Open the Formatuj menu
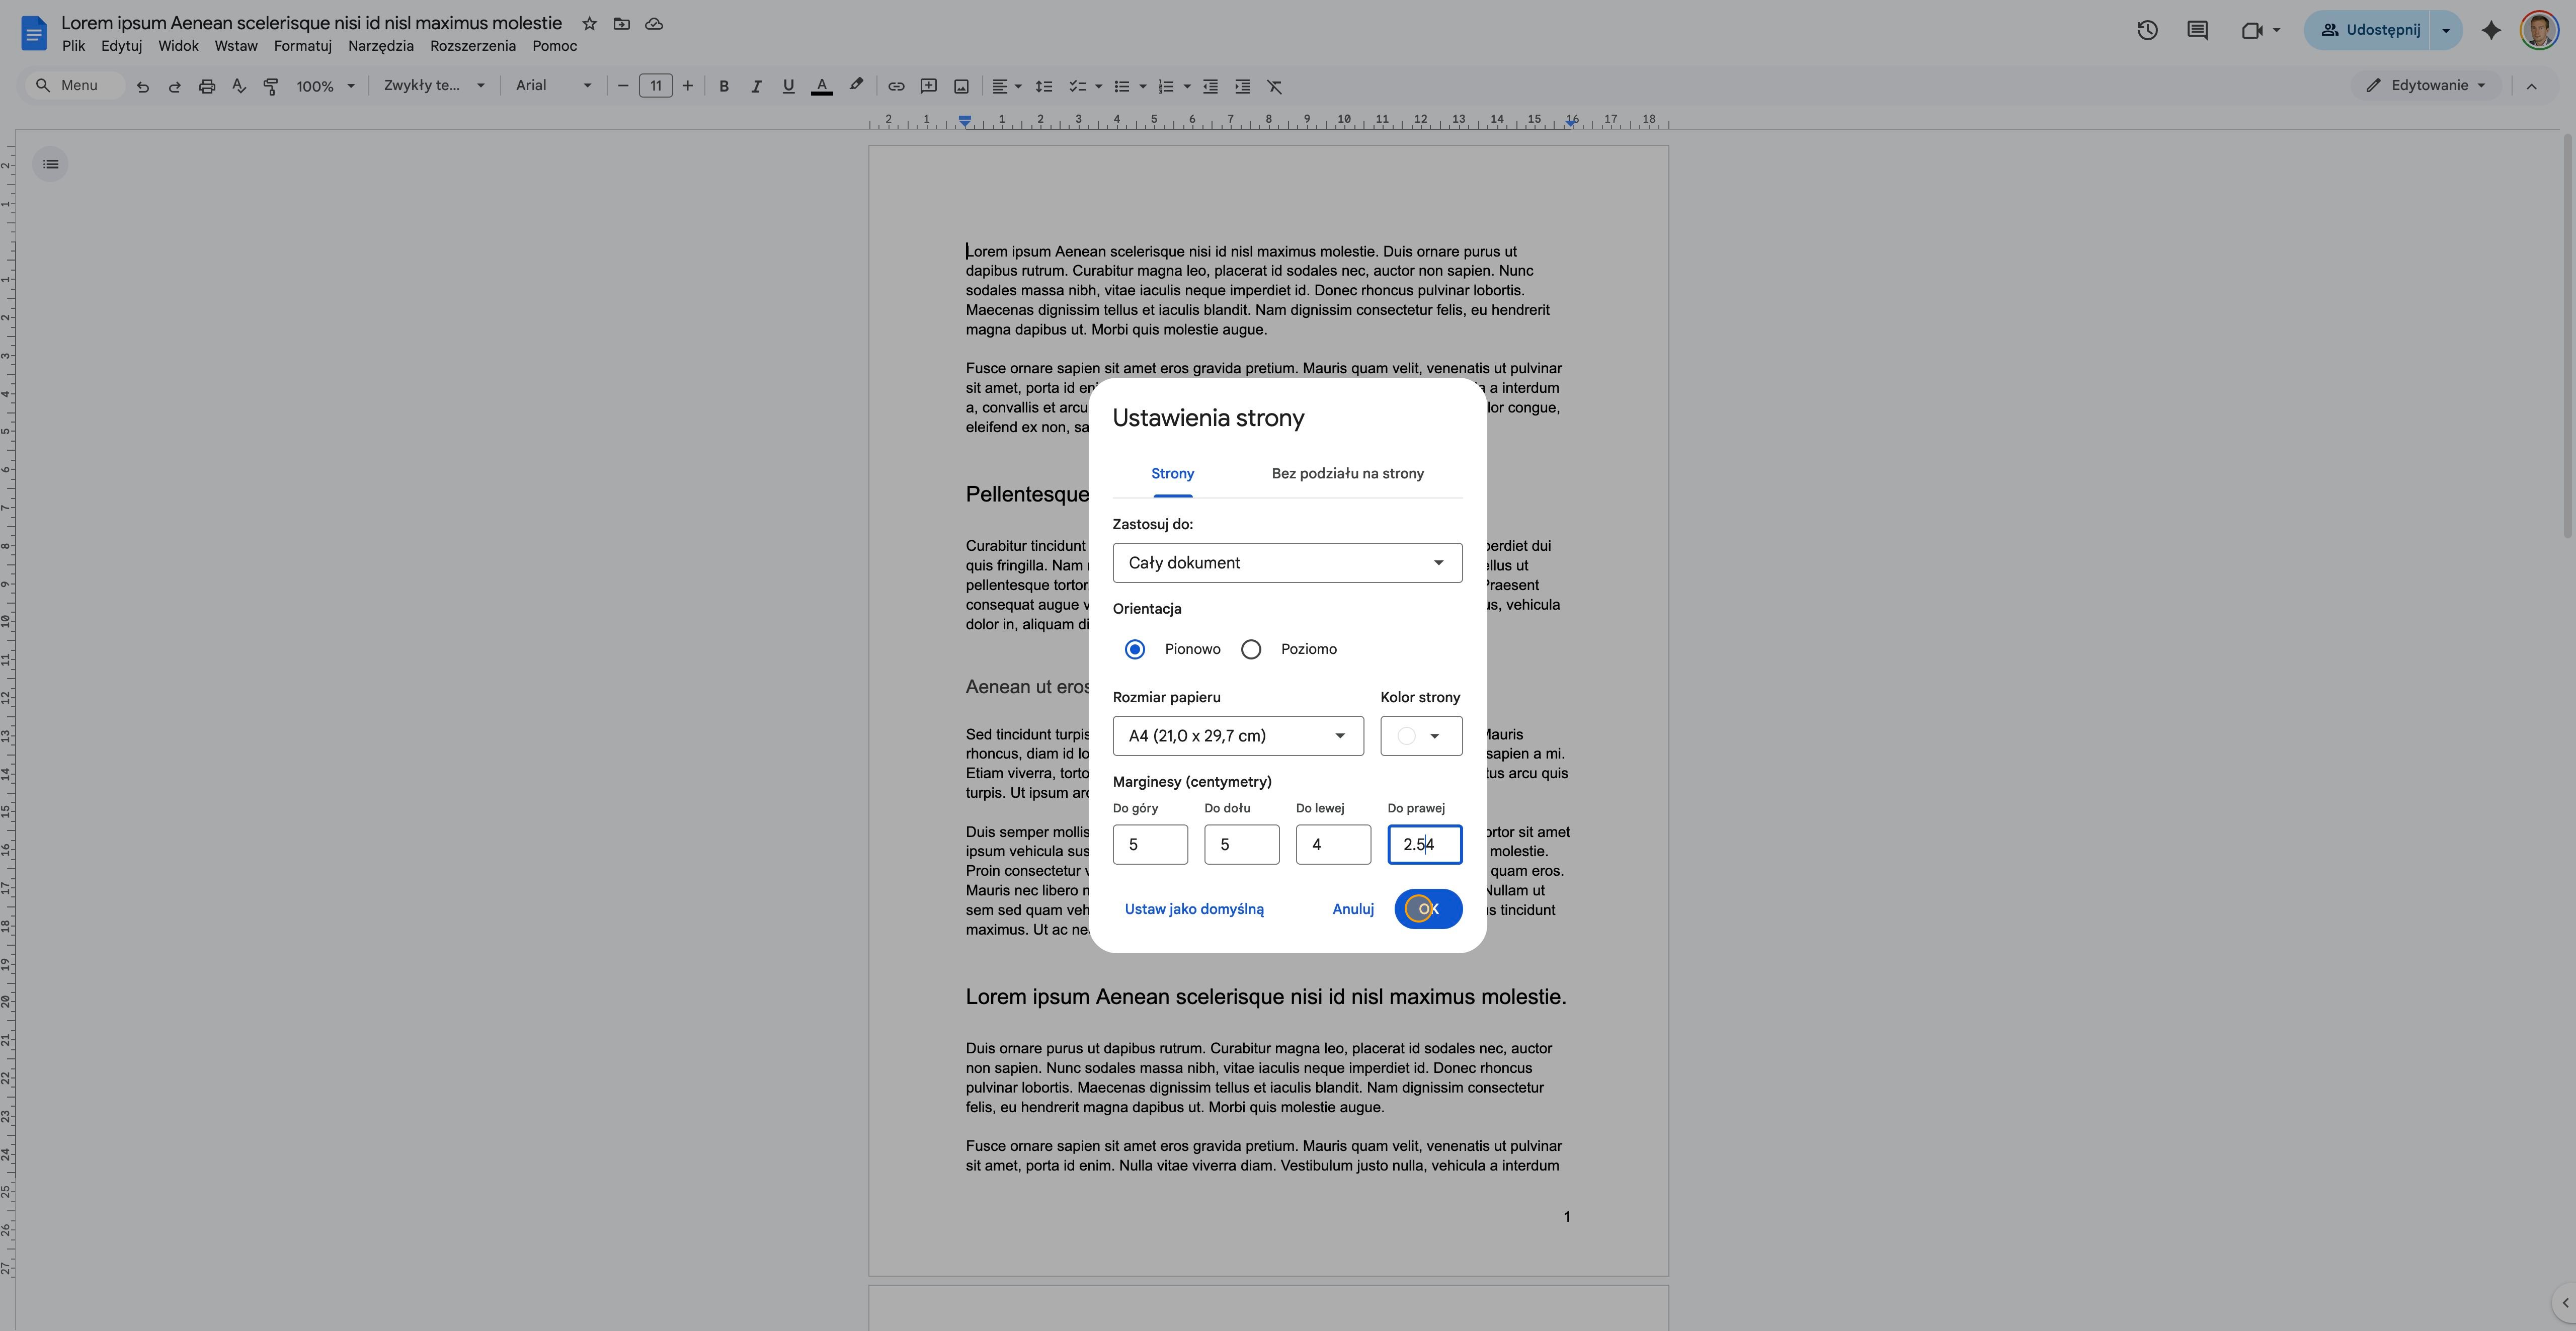Viewport: 2576px width, 1331px height. 302,46
